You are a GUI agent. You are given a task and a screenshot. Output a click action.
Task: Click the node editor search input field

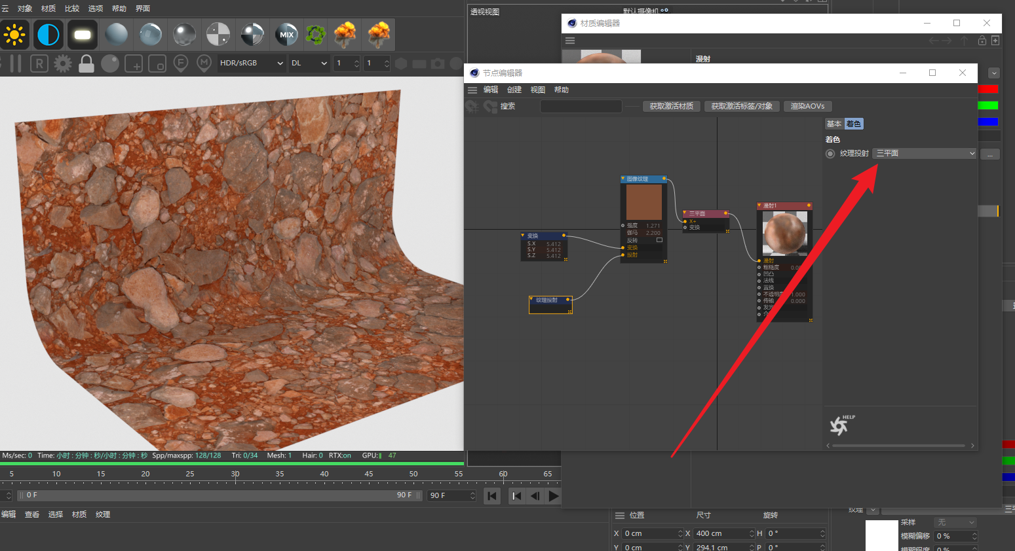(581, 106)
